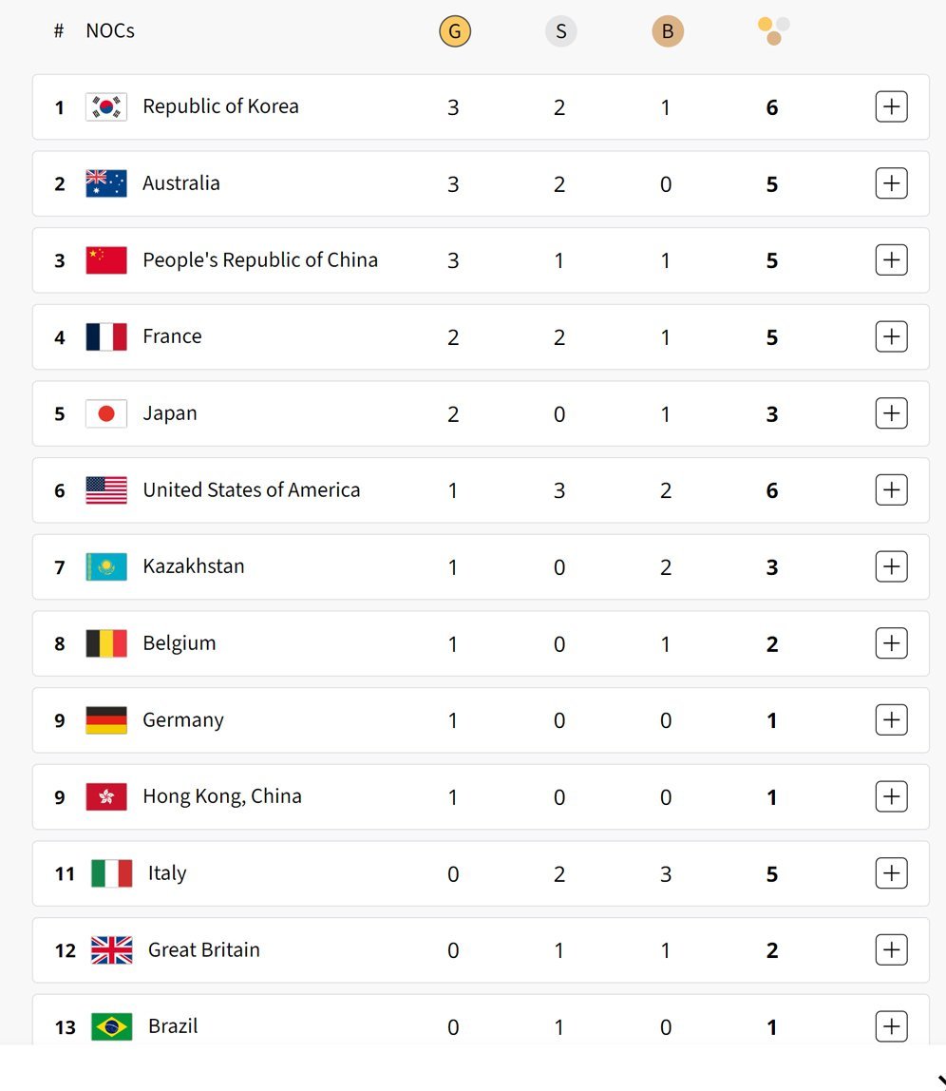The height and width of the screenshot is (1091, 946).
Task: Expand Italy medal breakdown
Action: [891, 873]
